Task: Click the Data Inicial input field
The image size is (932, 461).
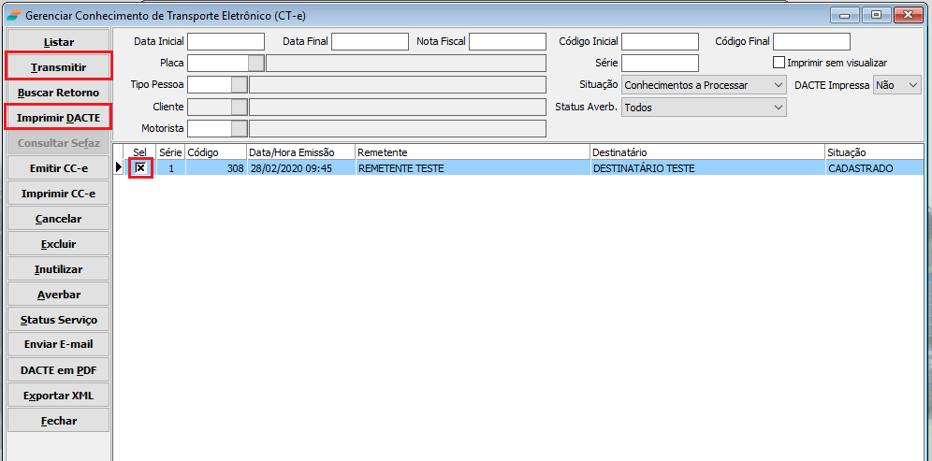Action: click(226, 41)
